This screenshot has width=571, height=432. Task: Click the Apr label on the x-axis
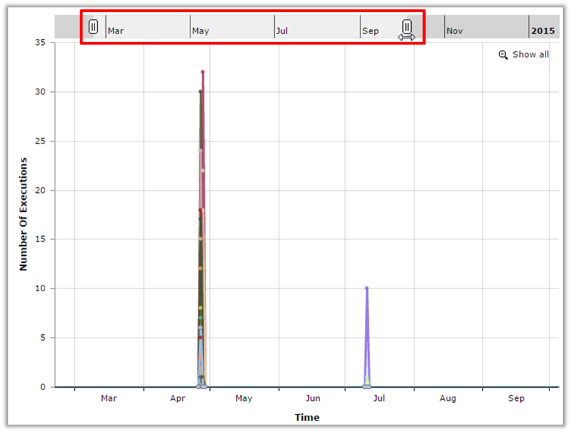click(x=178, y=398)
